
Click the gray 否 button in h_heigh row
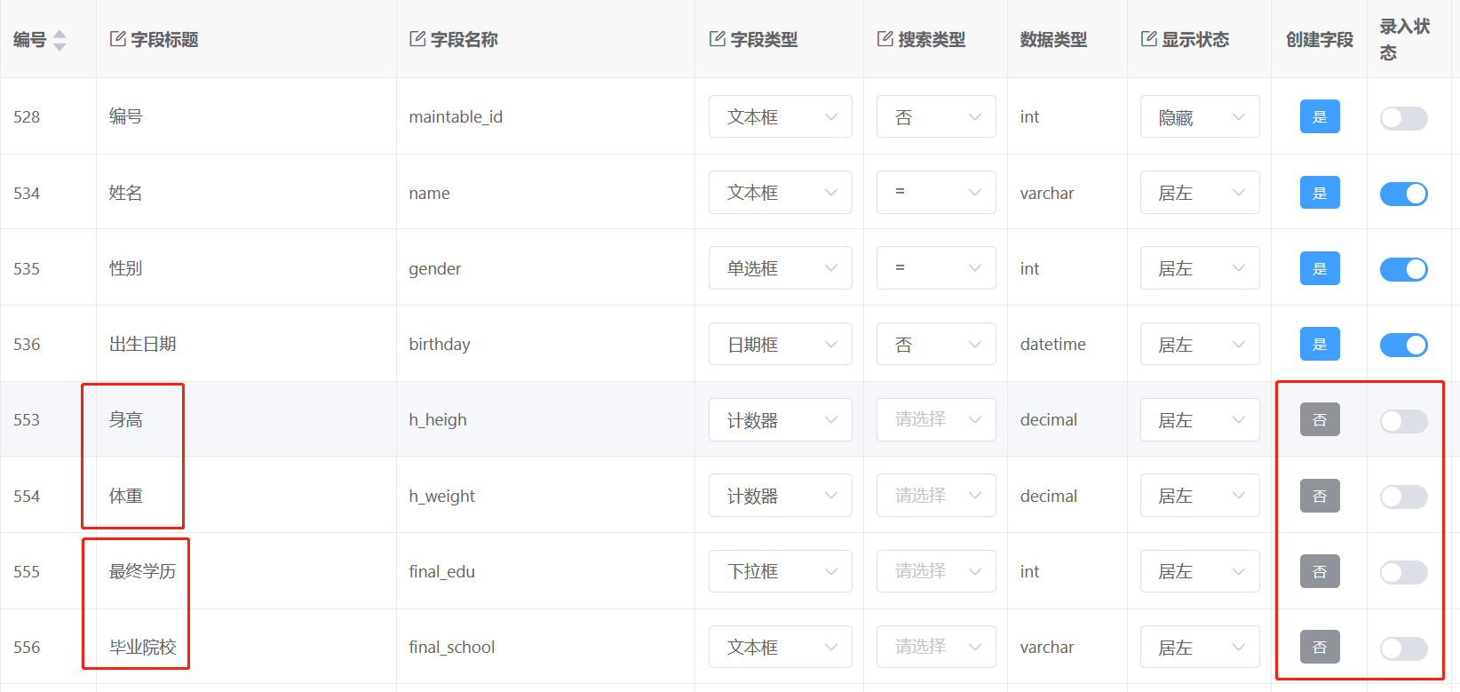[x=1319, y=420]
